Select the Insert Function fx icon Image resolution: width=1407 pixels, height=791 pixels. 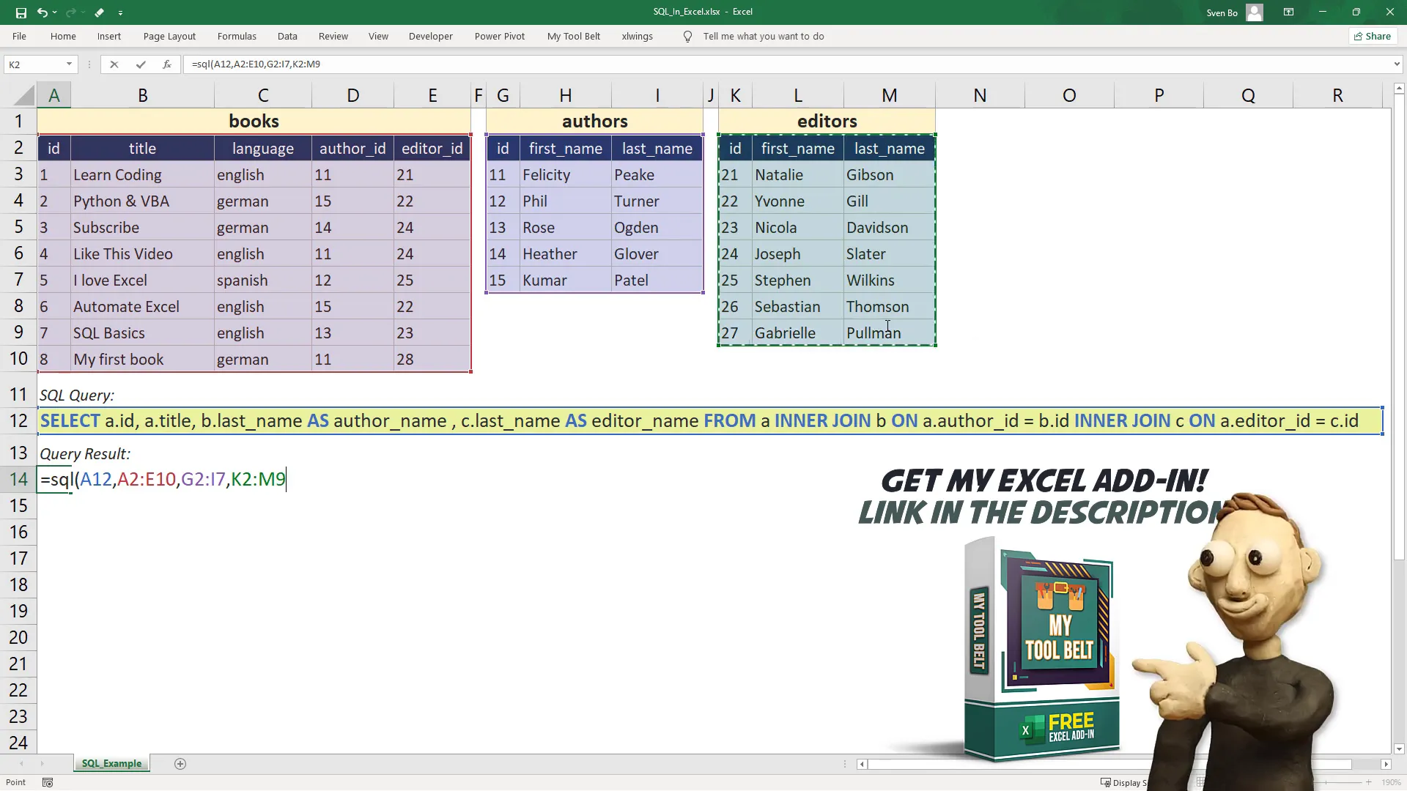pyautogui.click(x=167, y=64)
